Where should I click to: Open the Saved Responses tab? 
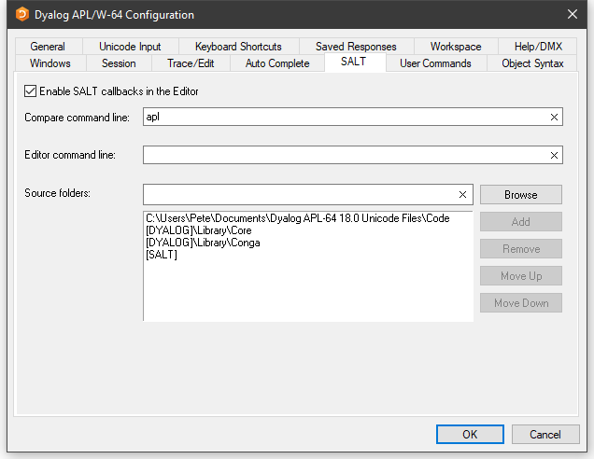356,47
